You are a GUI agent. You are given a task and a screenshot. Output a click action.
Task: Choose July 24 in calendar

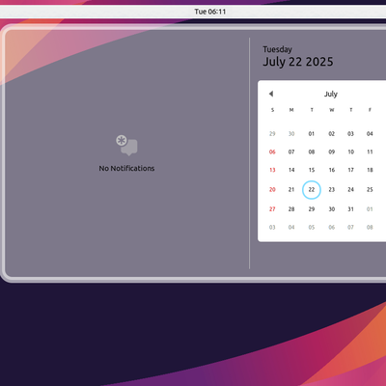pyautogui.click(x=350, y=189)
